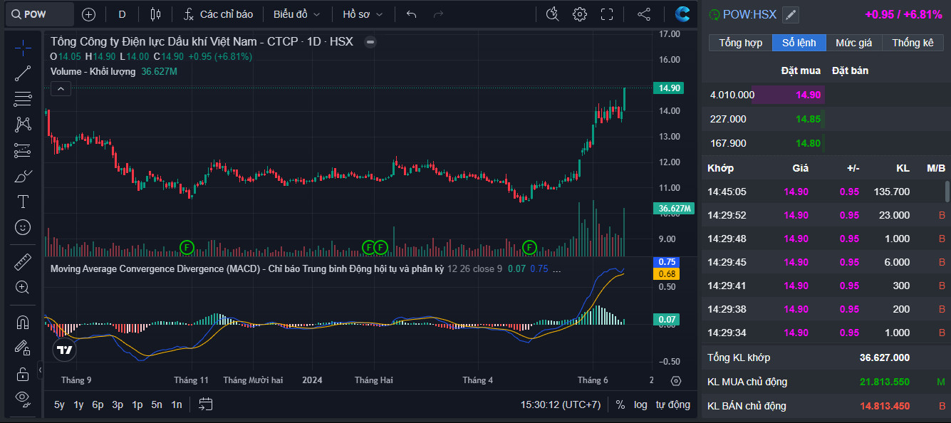Image resolution: width=951 pixels, height=423 pixels.
Task: Click the 15:30:12 (UTC+7) timezone
Action: coord(561,404)
